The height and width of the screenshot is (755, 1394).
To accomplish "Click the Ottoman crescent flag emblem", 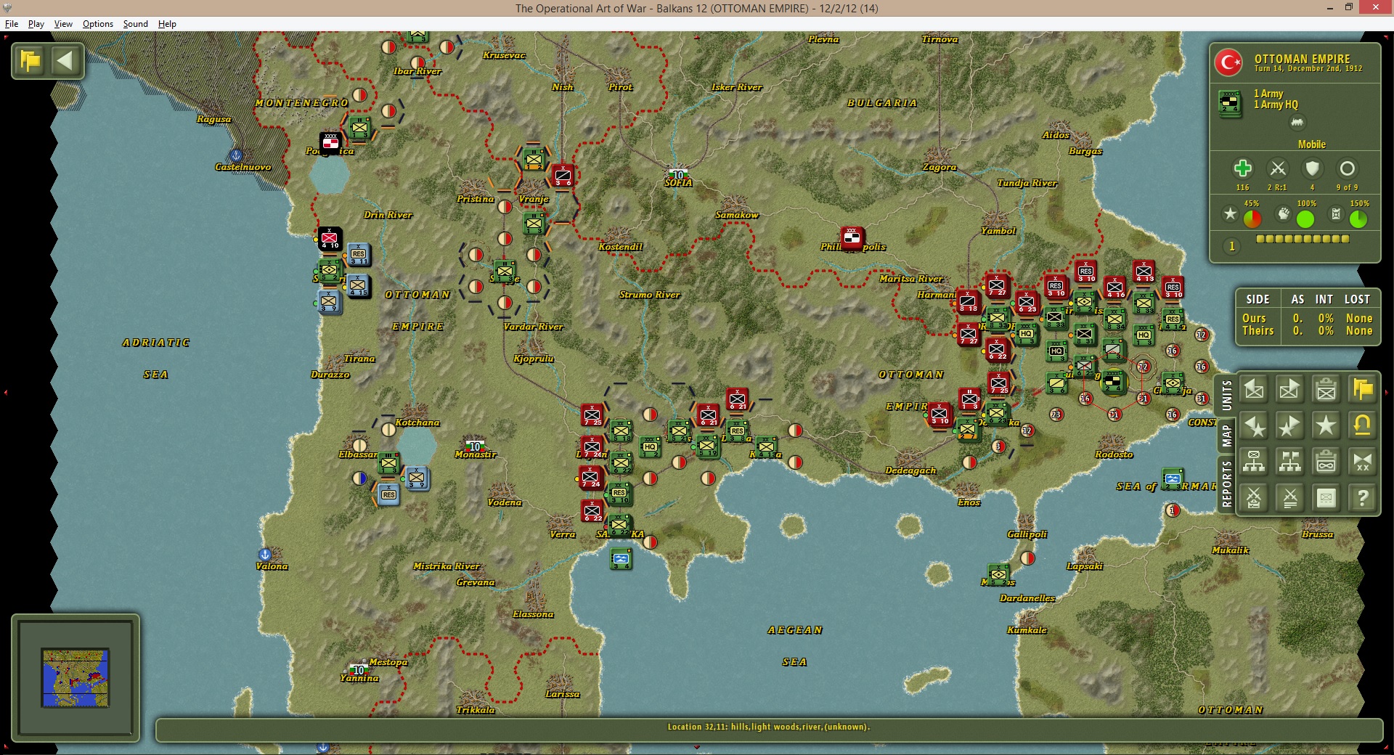I will tap(1228, 63).
